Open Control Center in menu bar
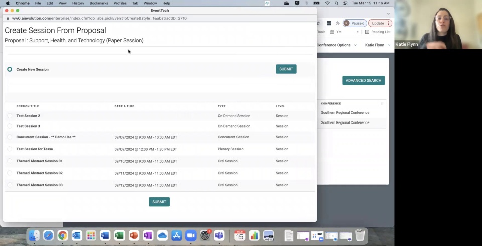 (345, 3)
